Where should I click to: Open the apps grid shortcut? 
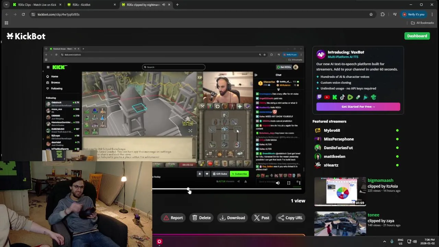[x=6, y=23]
